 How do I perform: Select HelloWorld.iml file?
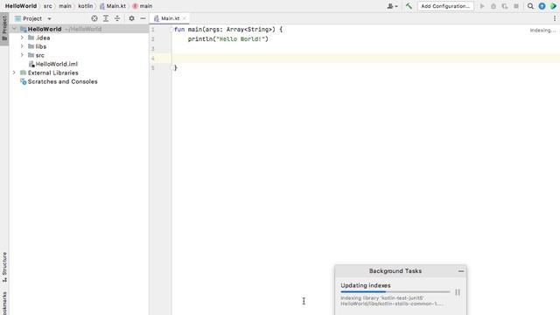pos(53,64)
